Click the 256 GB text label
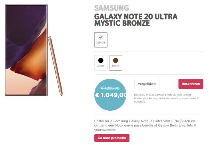The height and width of the screenshot is (145, 213). [x=101, y=43]
